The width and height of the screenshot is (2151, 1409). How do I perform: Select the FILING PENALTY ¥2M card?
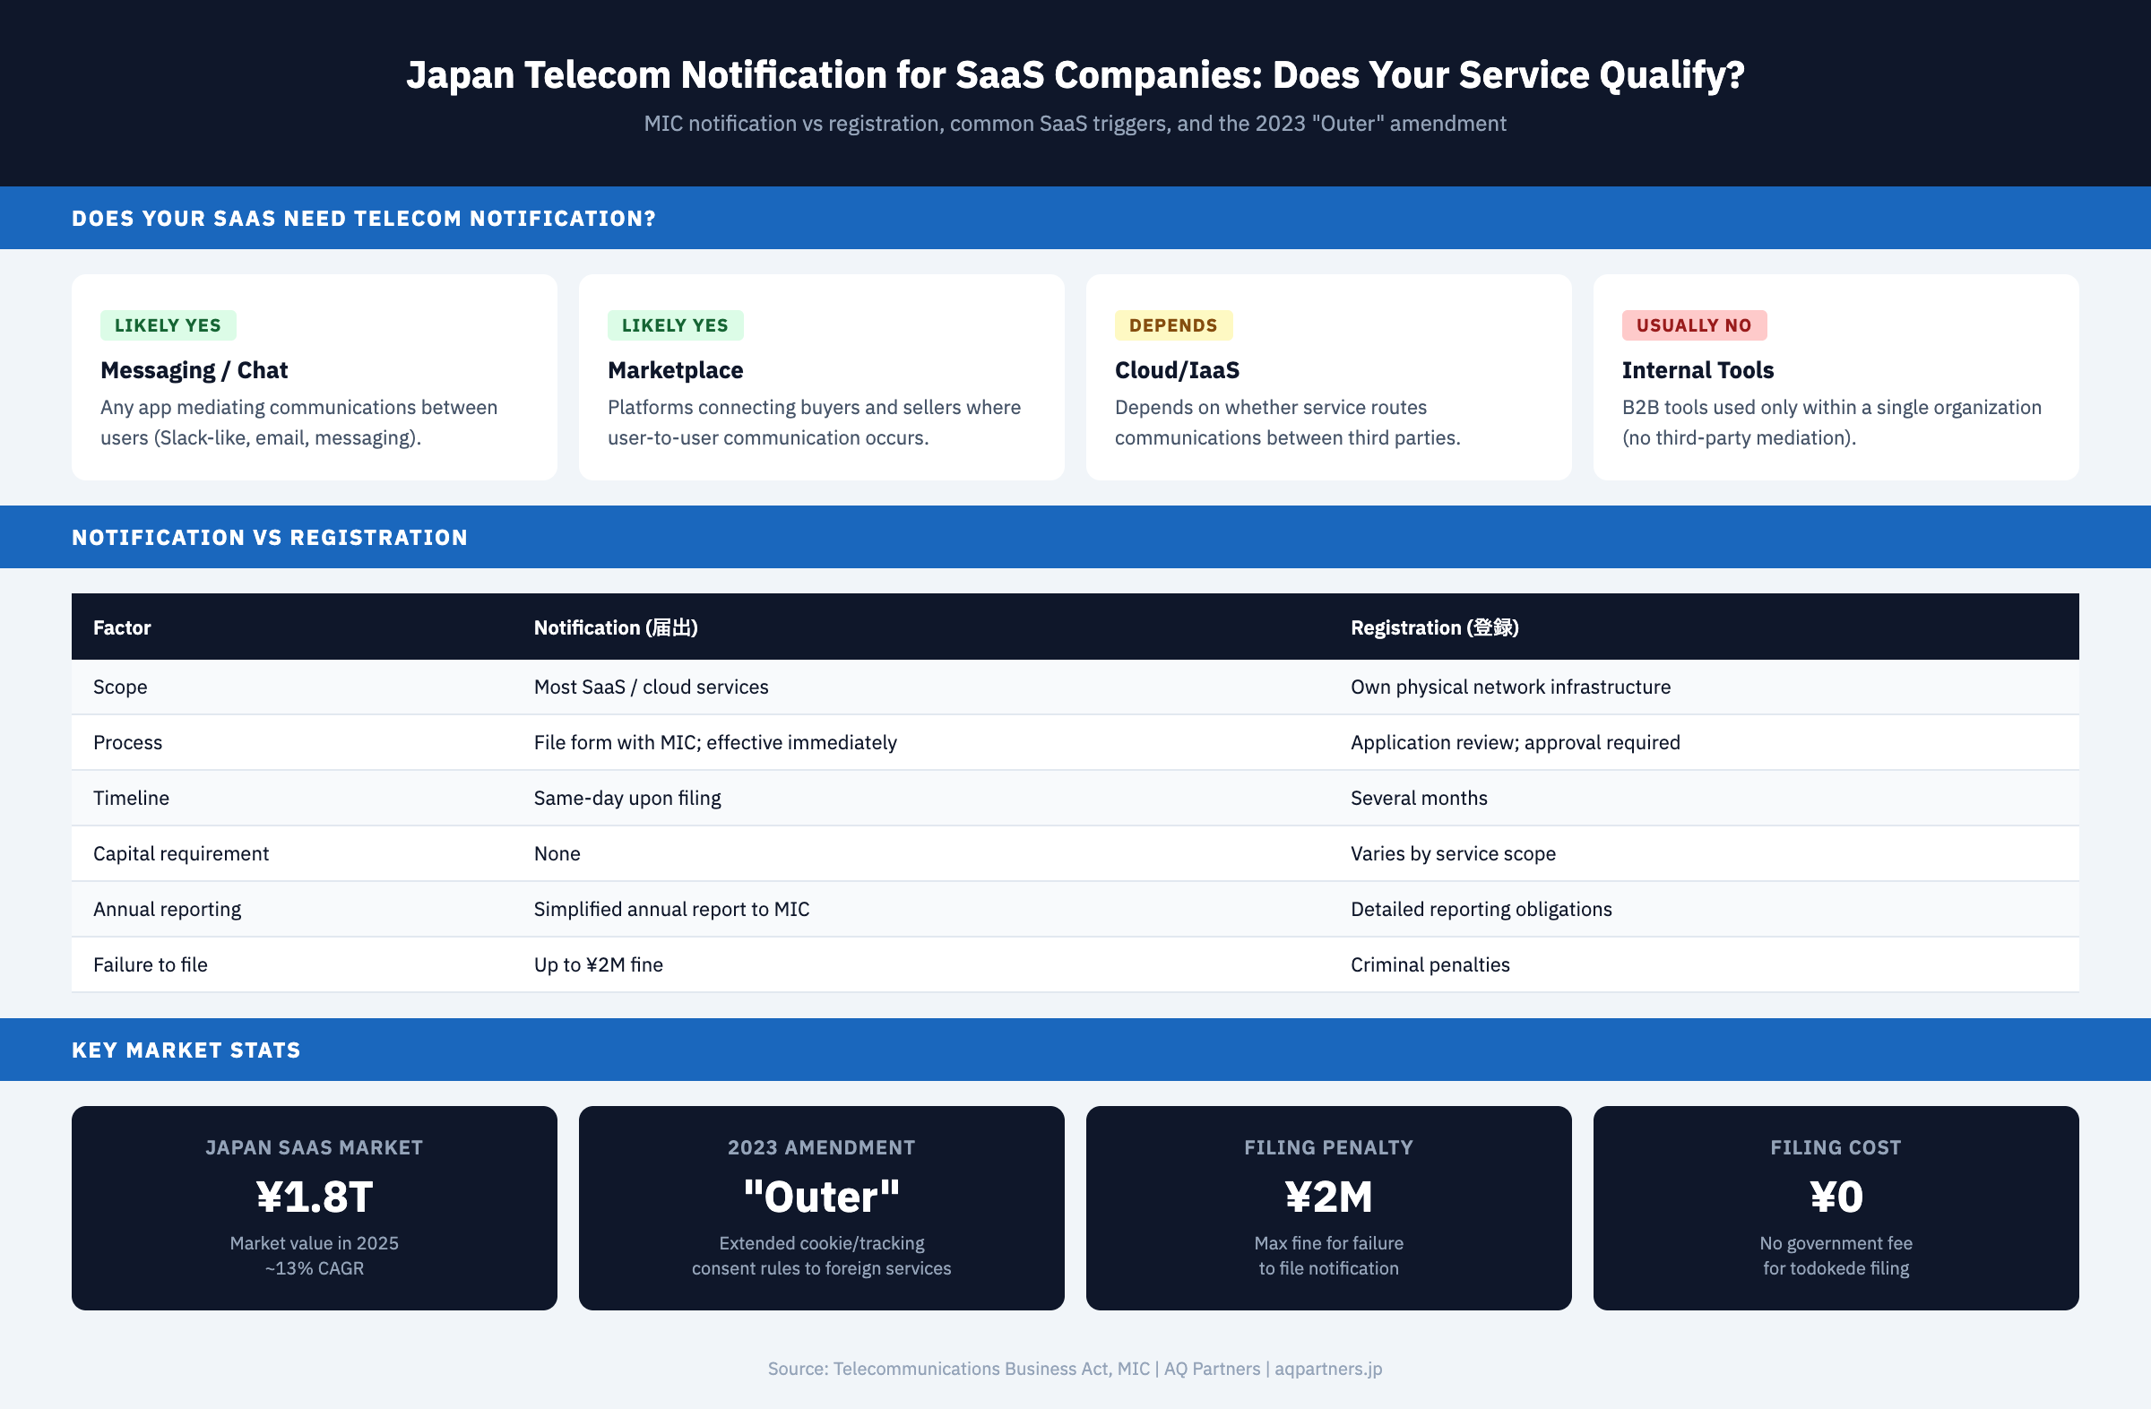pyautogui.click(x=1328, y=1207)
